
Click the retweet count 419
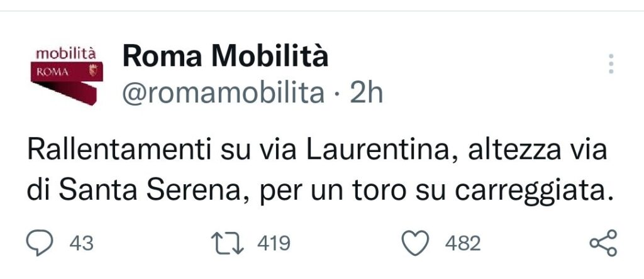pos(274,243)
